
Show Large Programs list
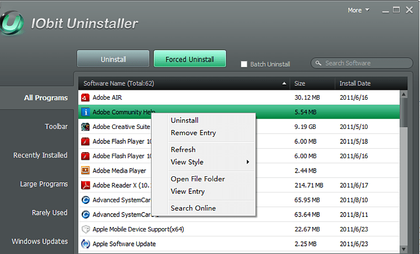pos(44,184)
